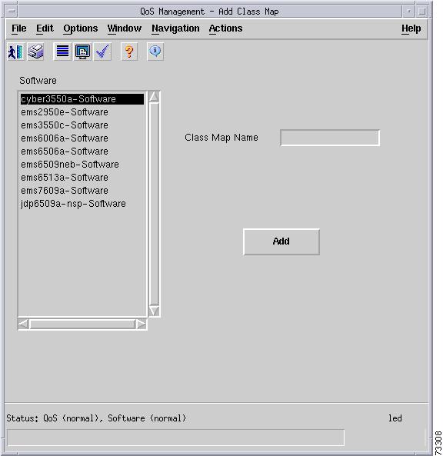Click the horizontal scroll right arrow
The height and width of the screenshot is (456, 443).
pos(141,324)
